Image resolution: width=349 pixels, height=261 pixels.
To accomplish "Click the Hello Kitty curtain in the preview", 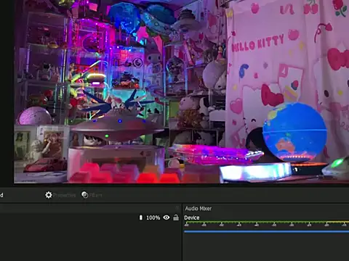I will point(287,72).
